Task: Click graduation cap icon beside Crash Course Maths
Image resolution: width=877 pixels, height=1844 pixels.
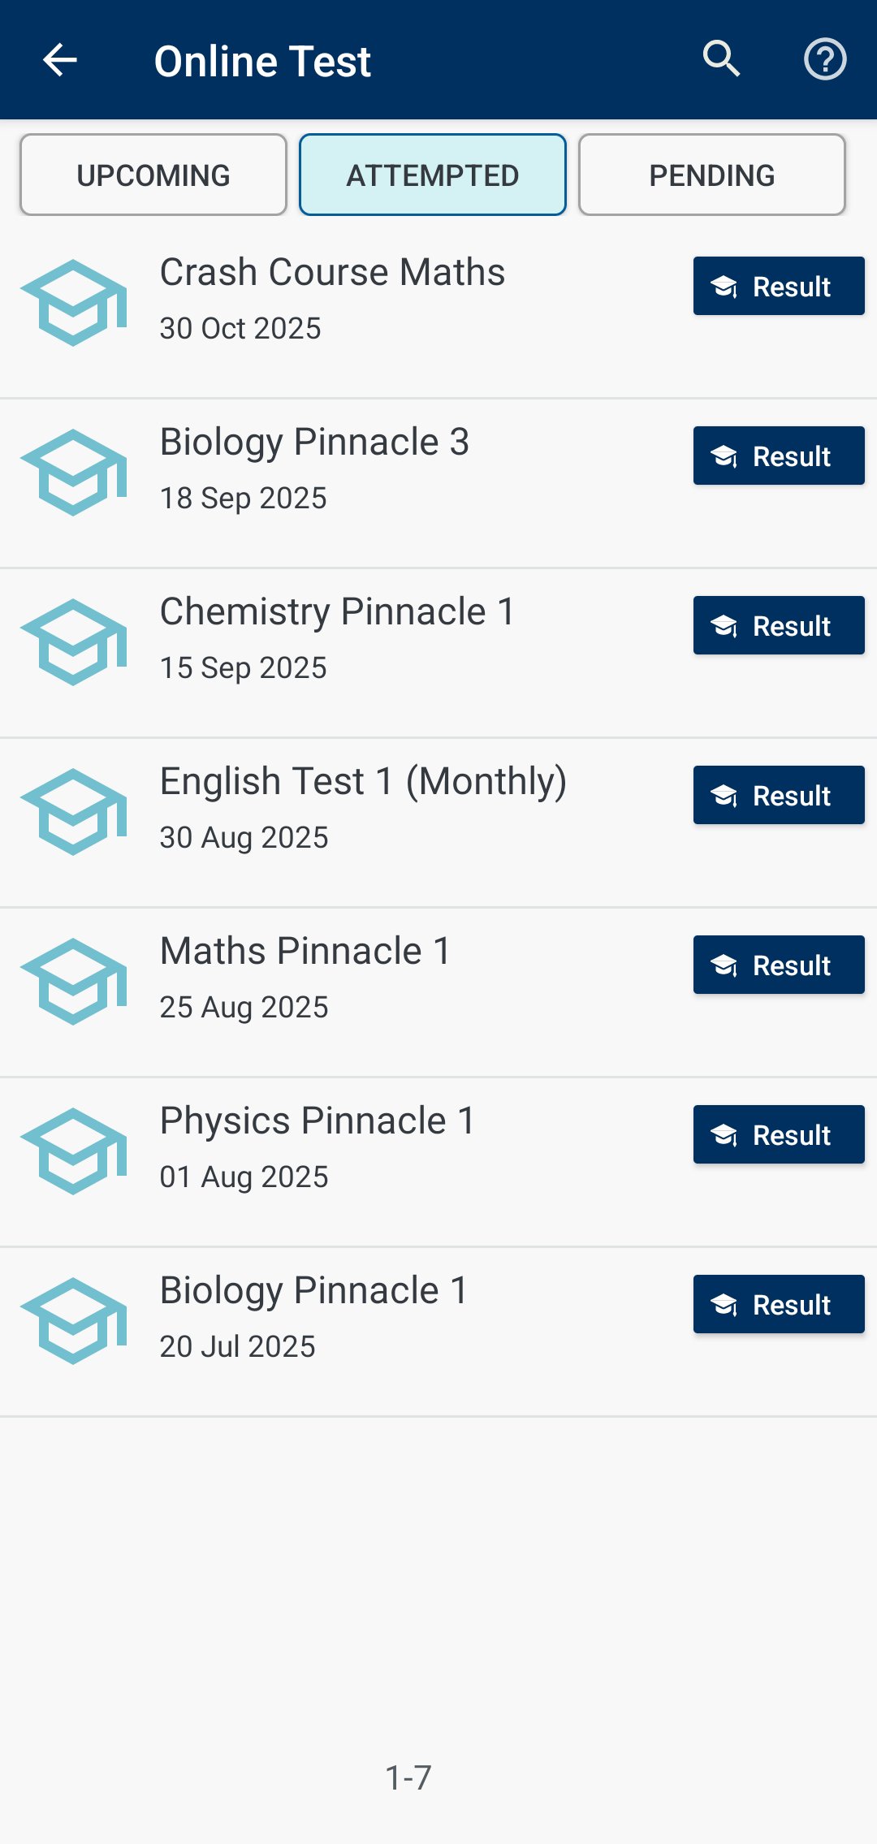Action: coord(74,303)
